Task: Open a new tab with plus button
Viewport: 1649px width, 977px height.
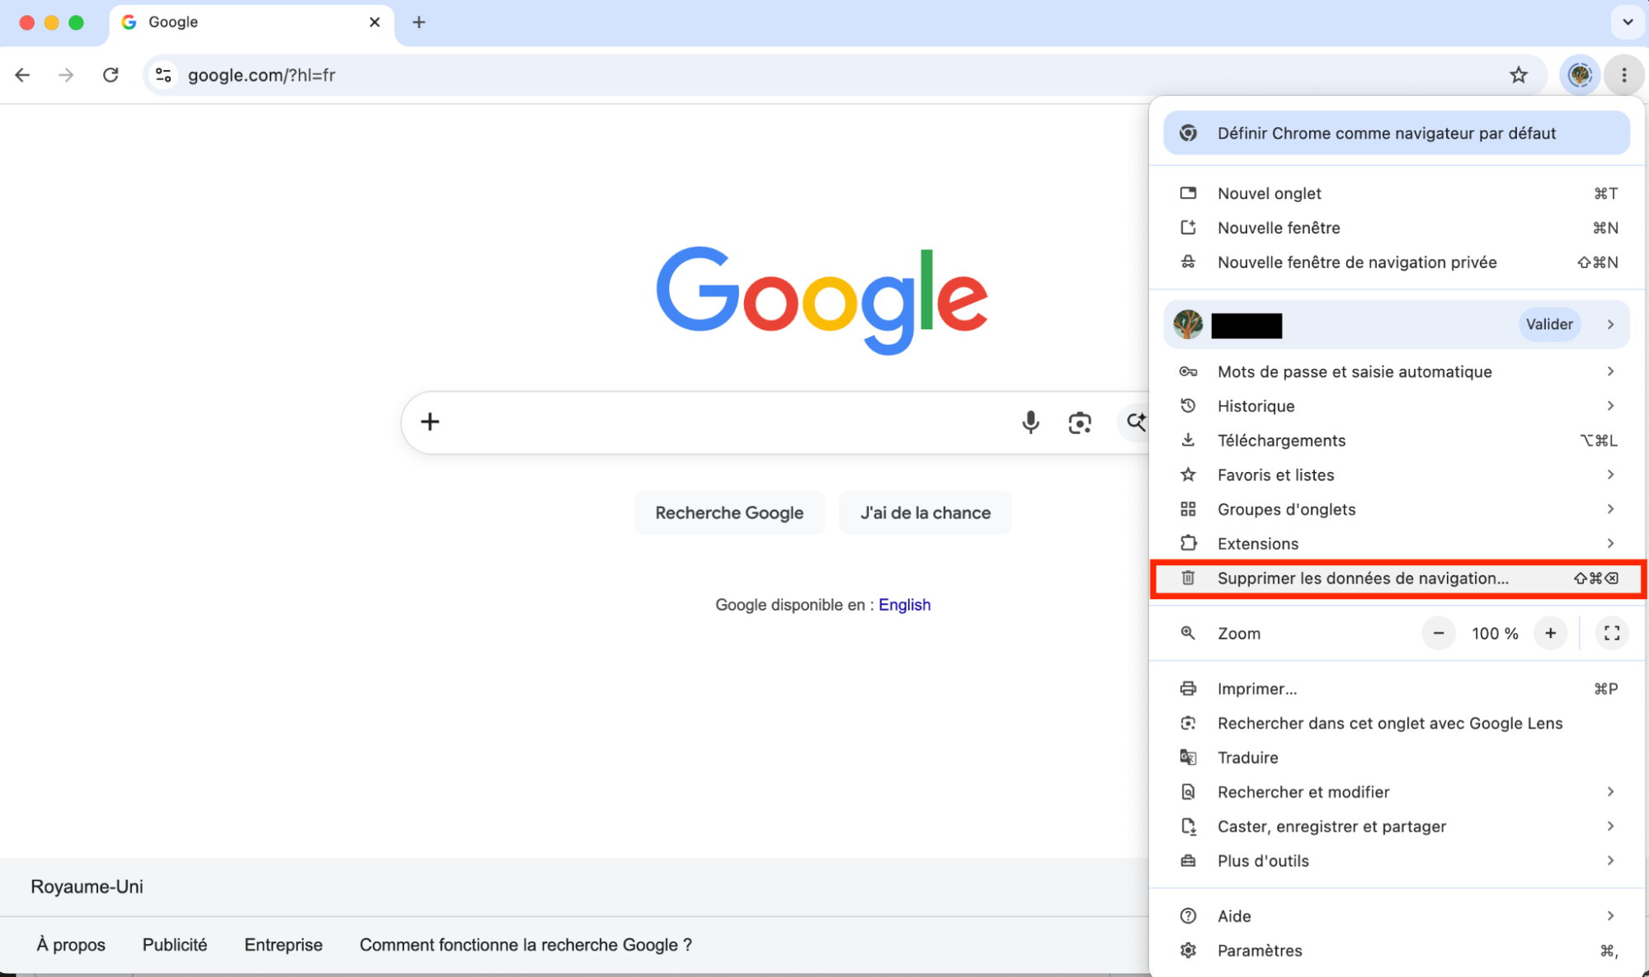Action: coord(419,22)
